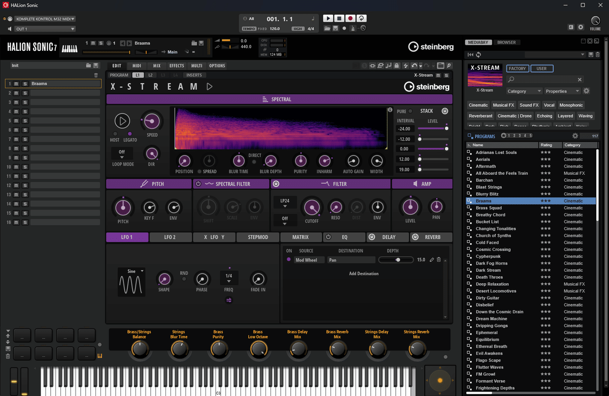Screen dimensions: 609x396
Task: Toggle the PURE switch
Action: (x=411, y=111)
